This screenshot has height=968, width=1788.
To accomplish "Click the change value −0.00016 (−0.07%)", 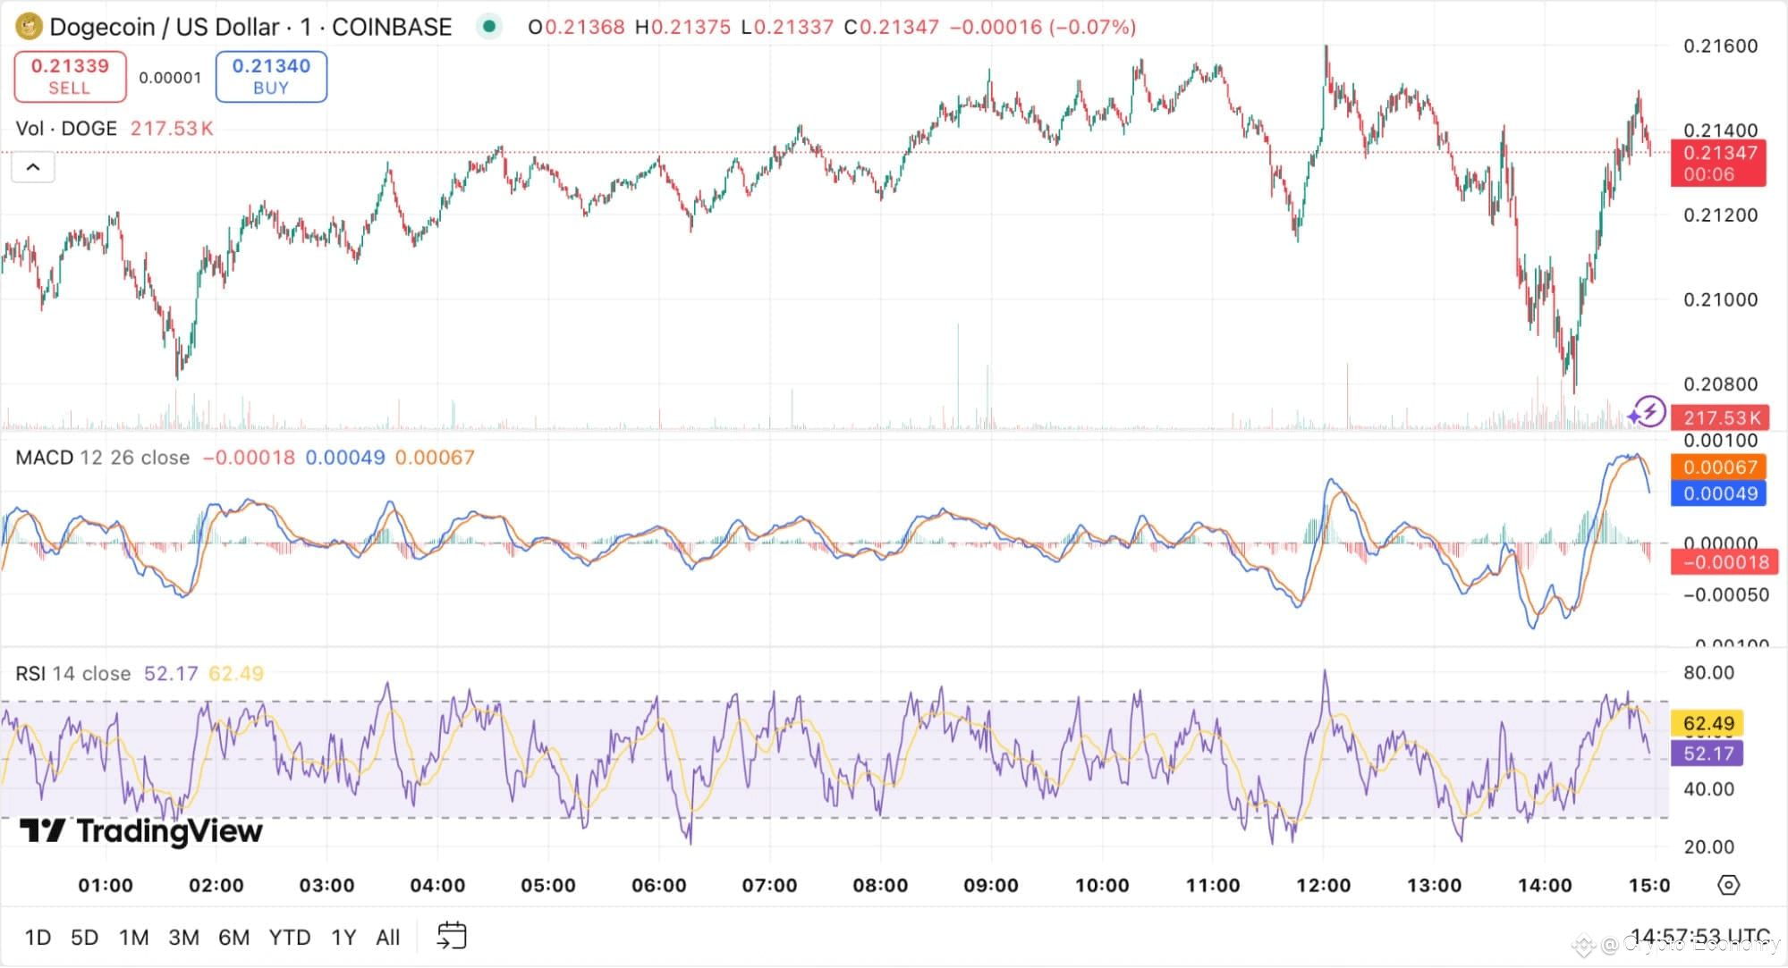I will 1043,27.
